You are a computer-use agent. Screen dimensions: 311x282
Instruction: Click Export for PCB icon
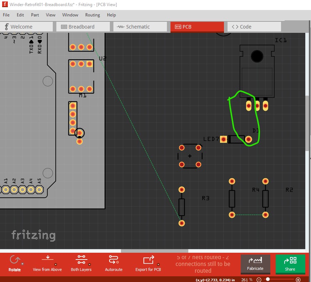149,260
